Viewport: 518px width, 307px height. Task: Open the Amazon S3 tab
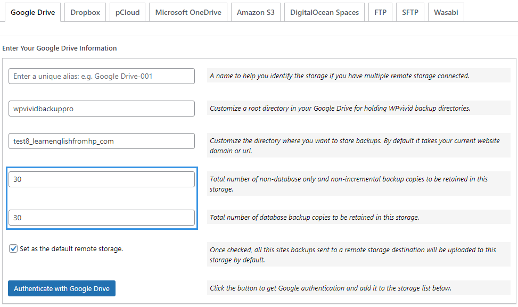[x=256, y=13]
